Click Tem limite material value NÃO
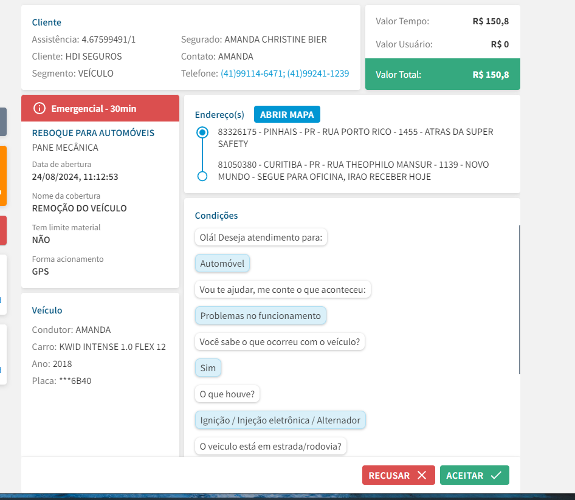 [41, 240]
